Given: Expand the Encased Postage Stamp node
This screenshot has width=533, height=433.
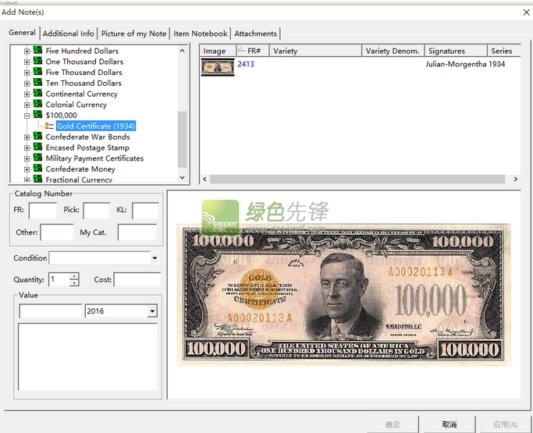Looking at the screenshot, I should (27, 148).
